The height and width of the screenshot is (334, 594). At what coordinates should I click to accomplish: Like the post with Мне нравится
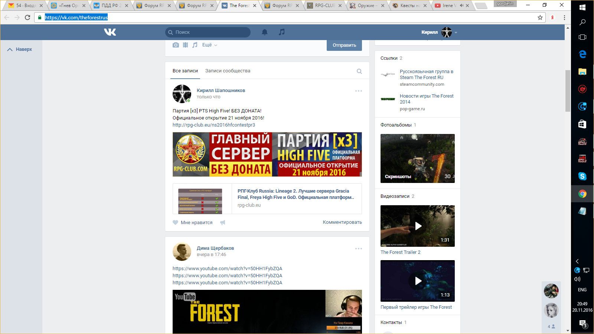click(x=193, y=223)
